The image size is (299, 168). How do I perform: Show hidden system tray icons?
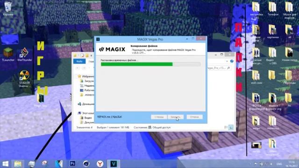pyautogui.click(x=250, y=164)
